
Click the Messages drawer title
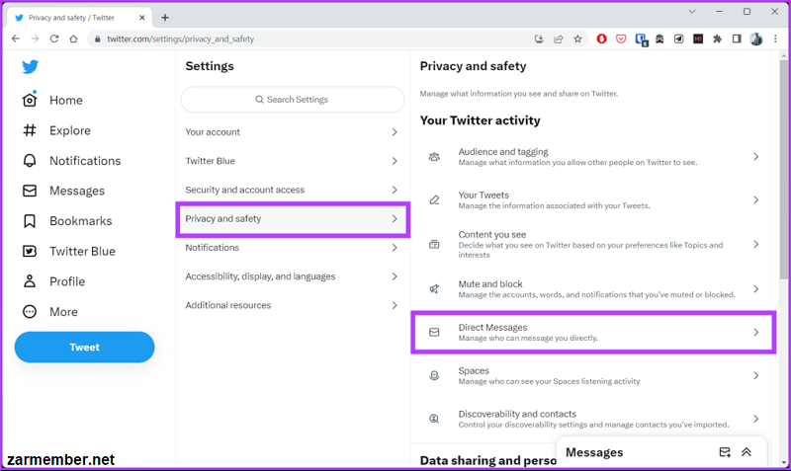(x=594, y=452)
